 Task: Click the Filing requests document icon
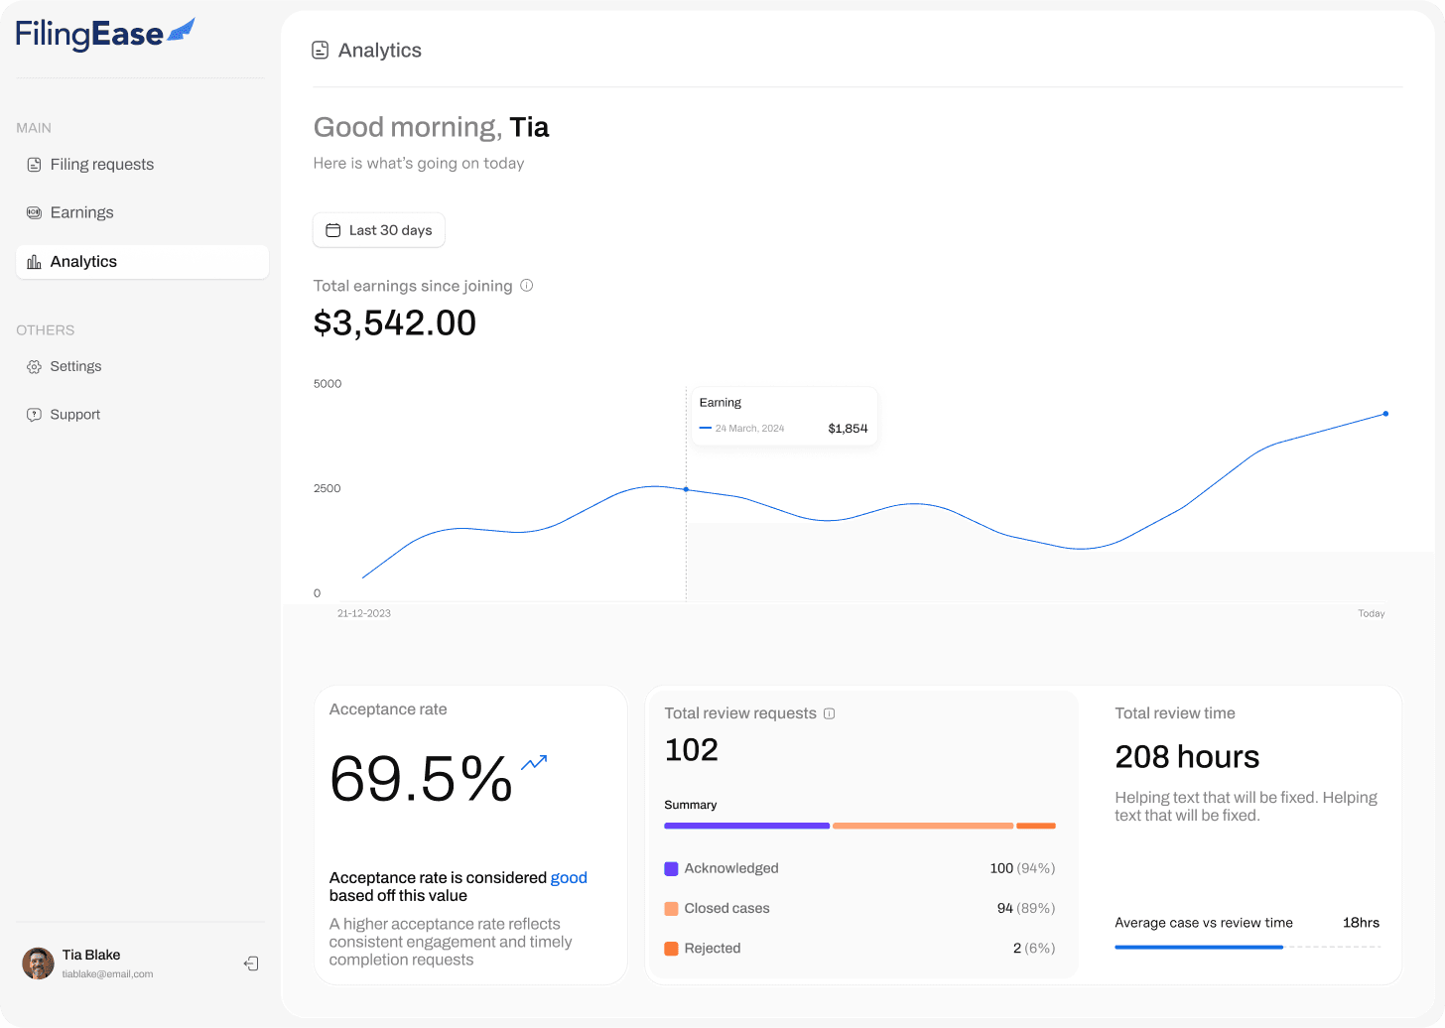click(34, 165)
